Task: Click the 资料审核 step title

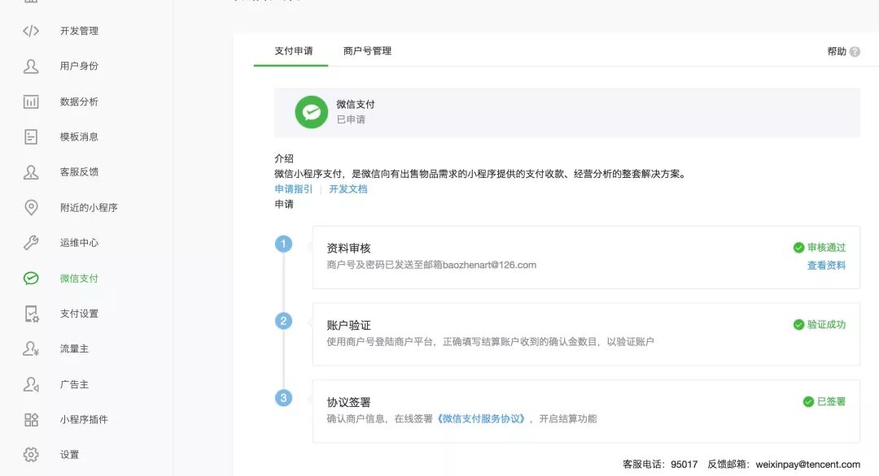Action: 348,249
